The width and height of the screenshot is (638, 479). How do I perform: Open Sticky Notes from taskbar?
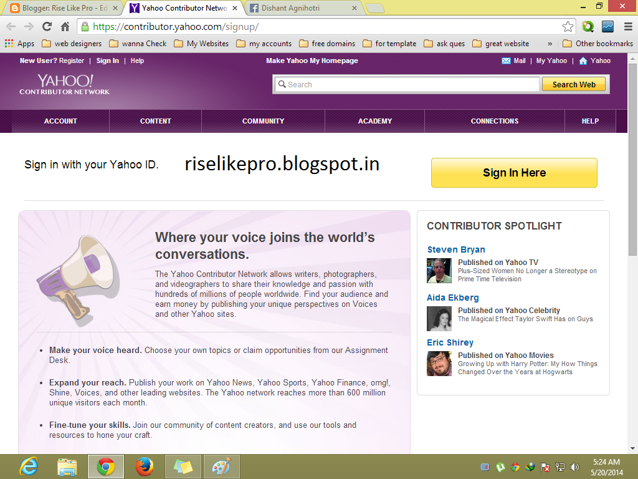[183, 467]
